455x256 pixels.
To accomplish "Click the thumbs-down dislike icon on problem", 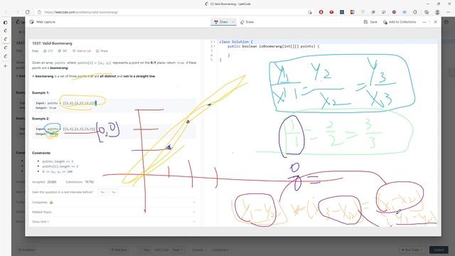I will point(59,50).
